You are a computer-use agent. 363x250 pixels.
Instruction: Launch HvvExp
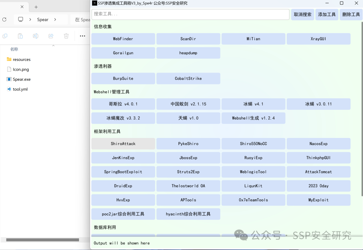point(123,200)
